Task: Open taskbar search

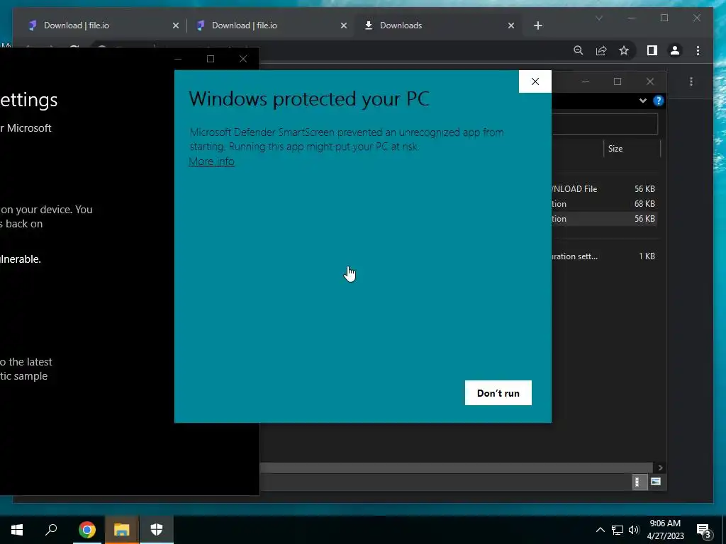Action: pyautogui.click(x=51, y=530)
